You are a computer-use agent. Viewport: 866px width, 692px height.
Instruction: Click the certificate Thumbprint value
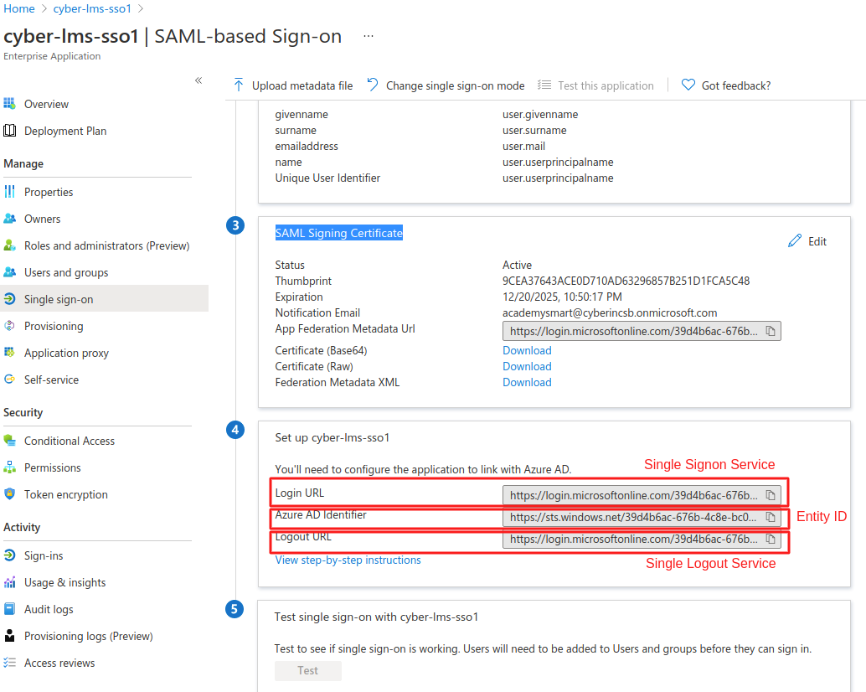pyautogui.click(x=626, y=281)
